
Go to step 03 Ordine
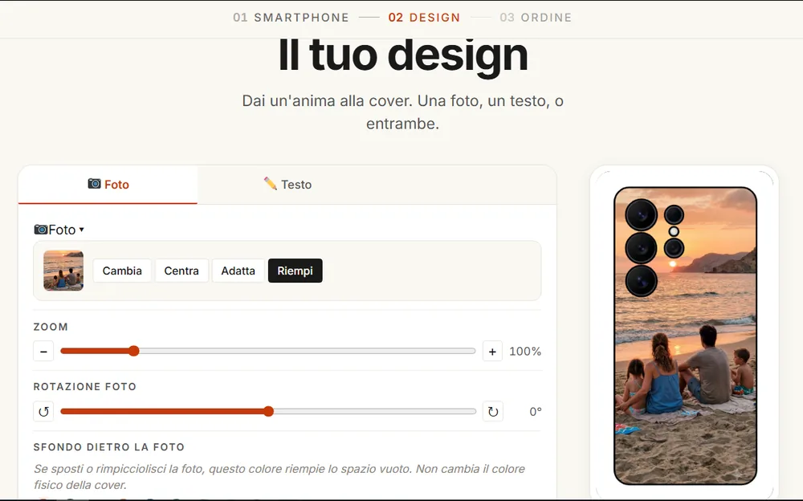coord(536,18)
